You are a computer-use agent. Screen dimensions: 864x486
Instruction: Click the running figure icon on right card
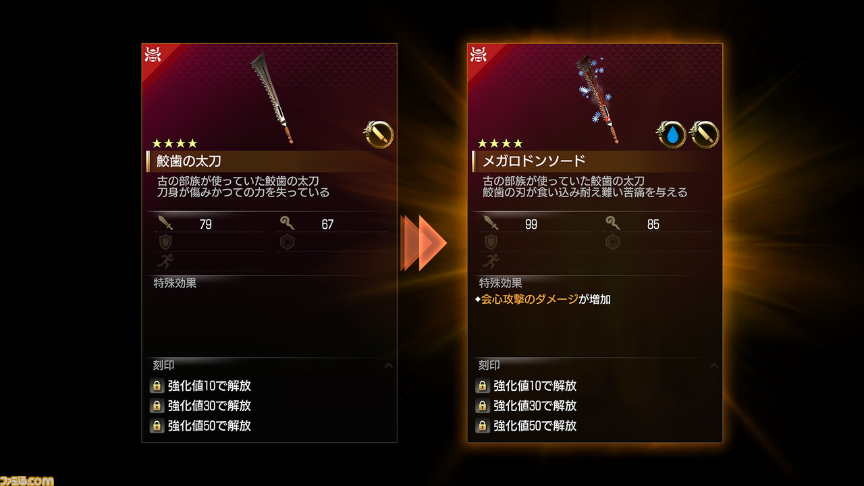491,261
